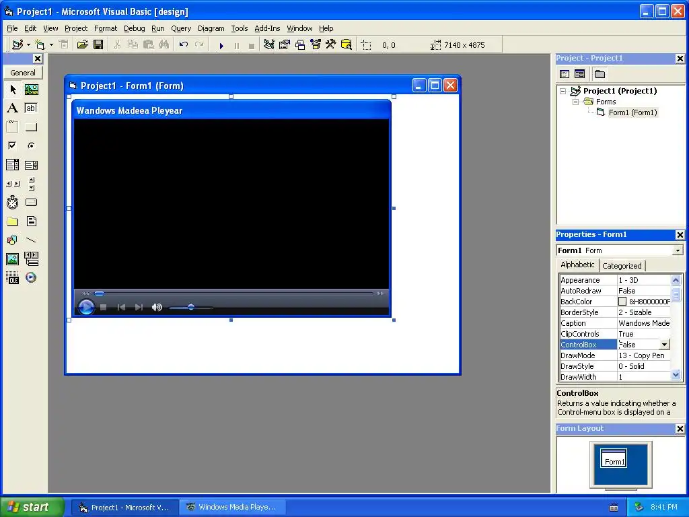Image resolution: width=689 pixels, height=517 pixels.
Task: Select the OLE container tool
Action: (13, 278)
